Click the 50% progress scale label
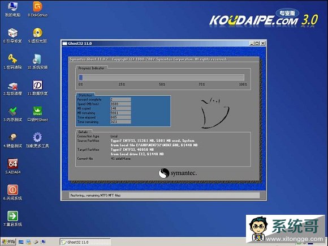328x246 pixels. pyautogui.click(x=162, y=84)
